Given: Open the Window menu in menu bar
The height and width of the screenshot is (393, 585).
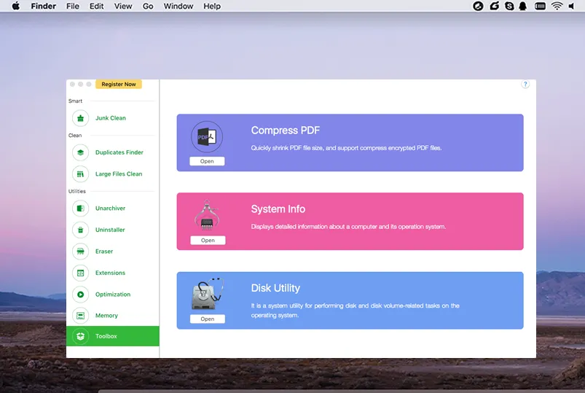Looking at the screenshot, I should [178, 7].
